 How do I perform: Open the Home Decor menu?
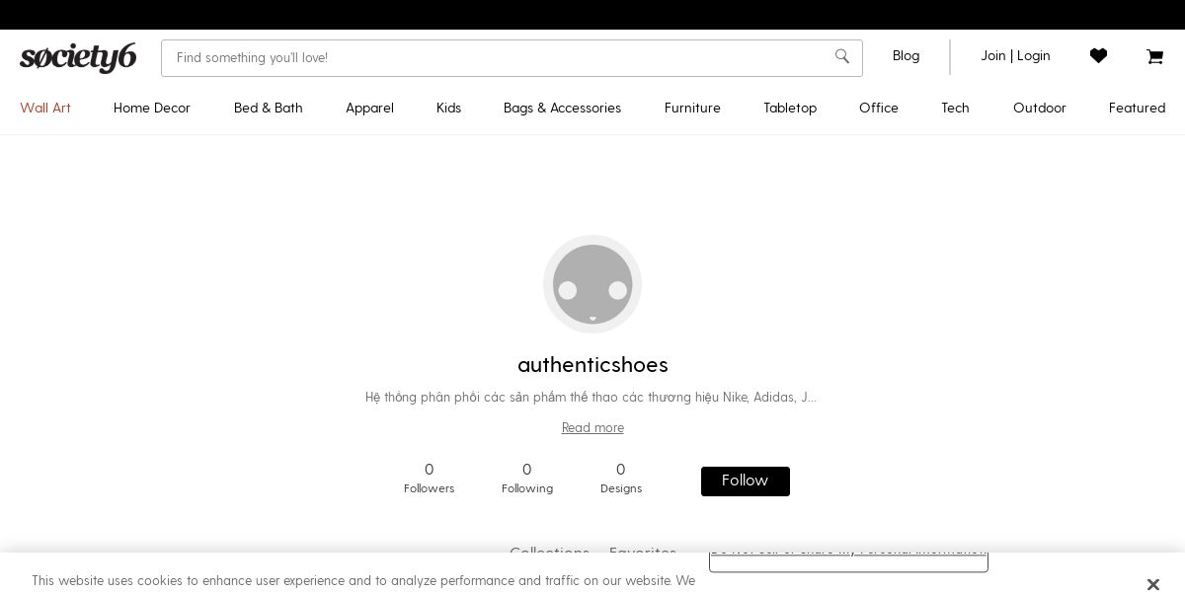[152, 109]
